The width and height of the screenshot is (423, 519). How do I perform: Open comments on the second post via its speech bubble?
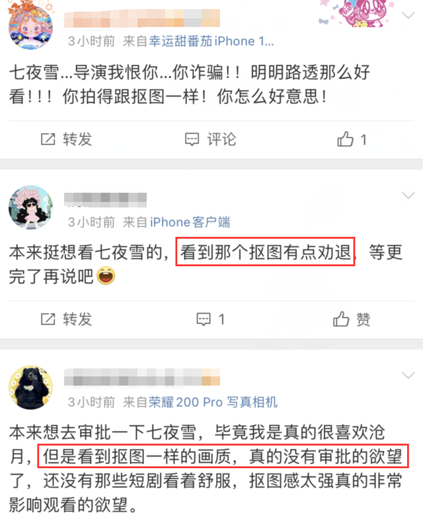(x=204, y=319)
